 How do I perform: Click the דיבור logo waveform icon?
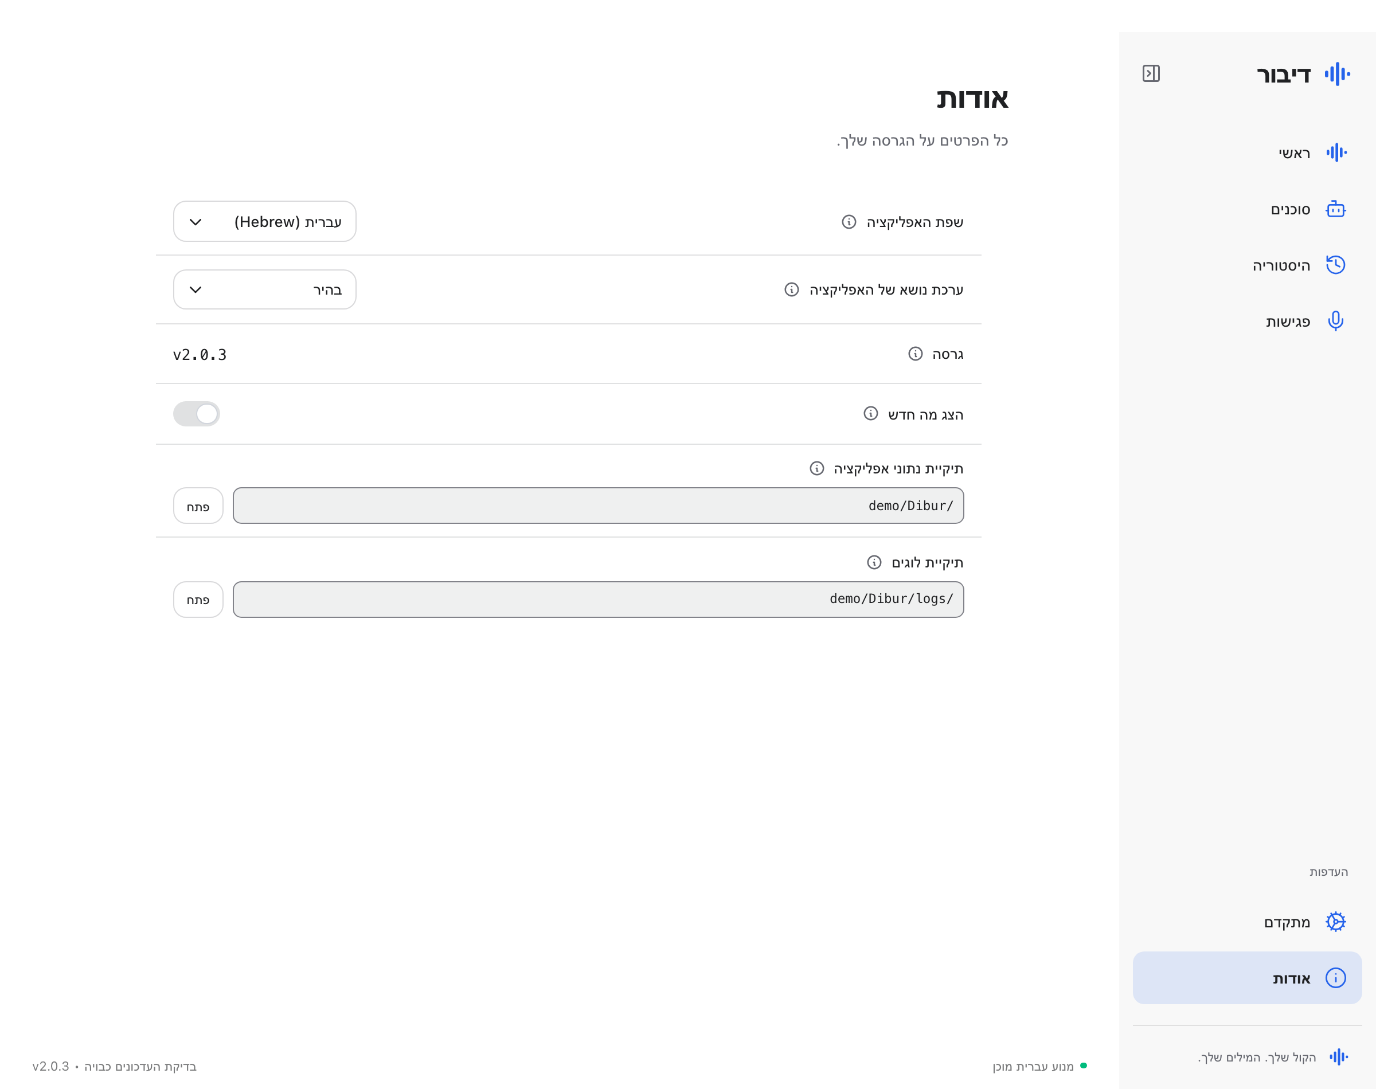pyautogui.click(x=1337, y=74)
